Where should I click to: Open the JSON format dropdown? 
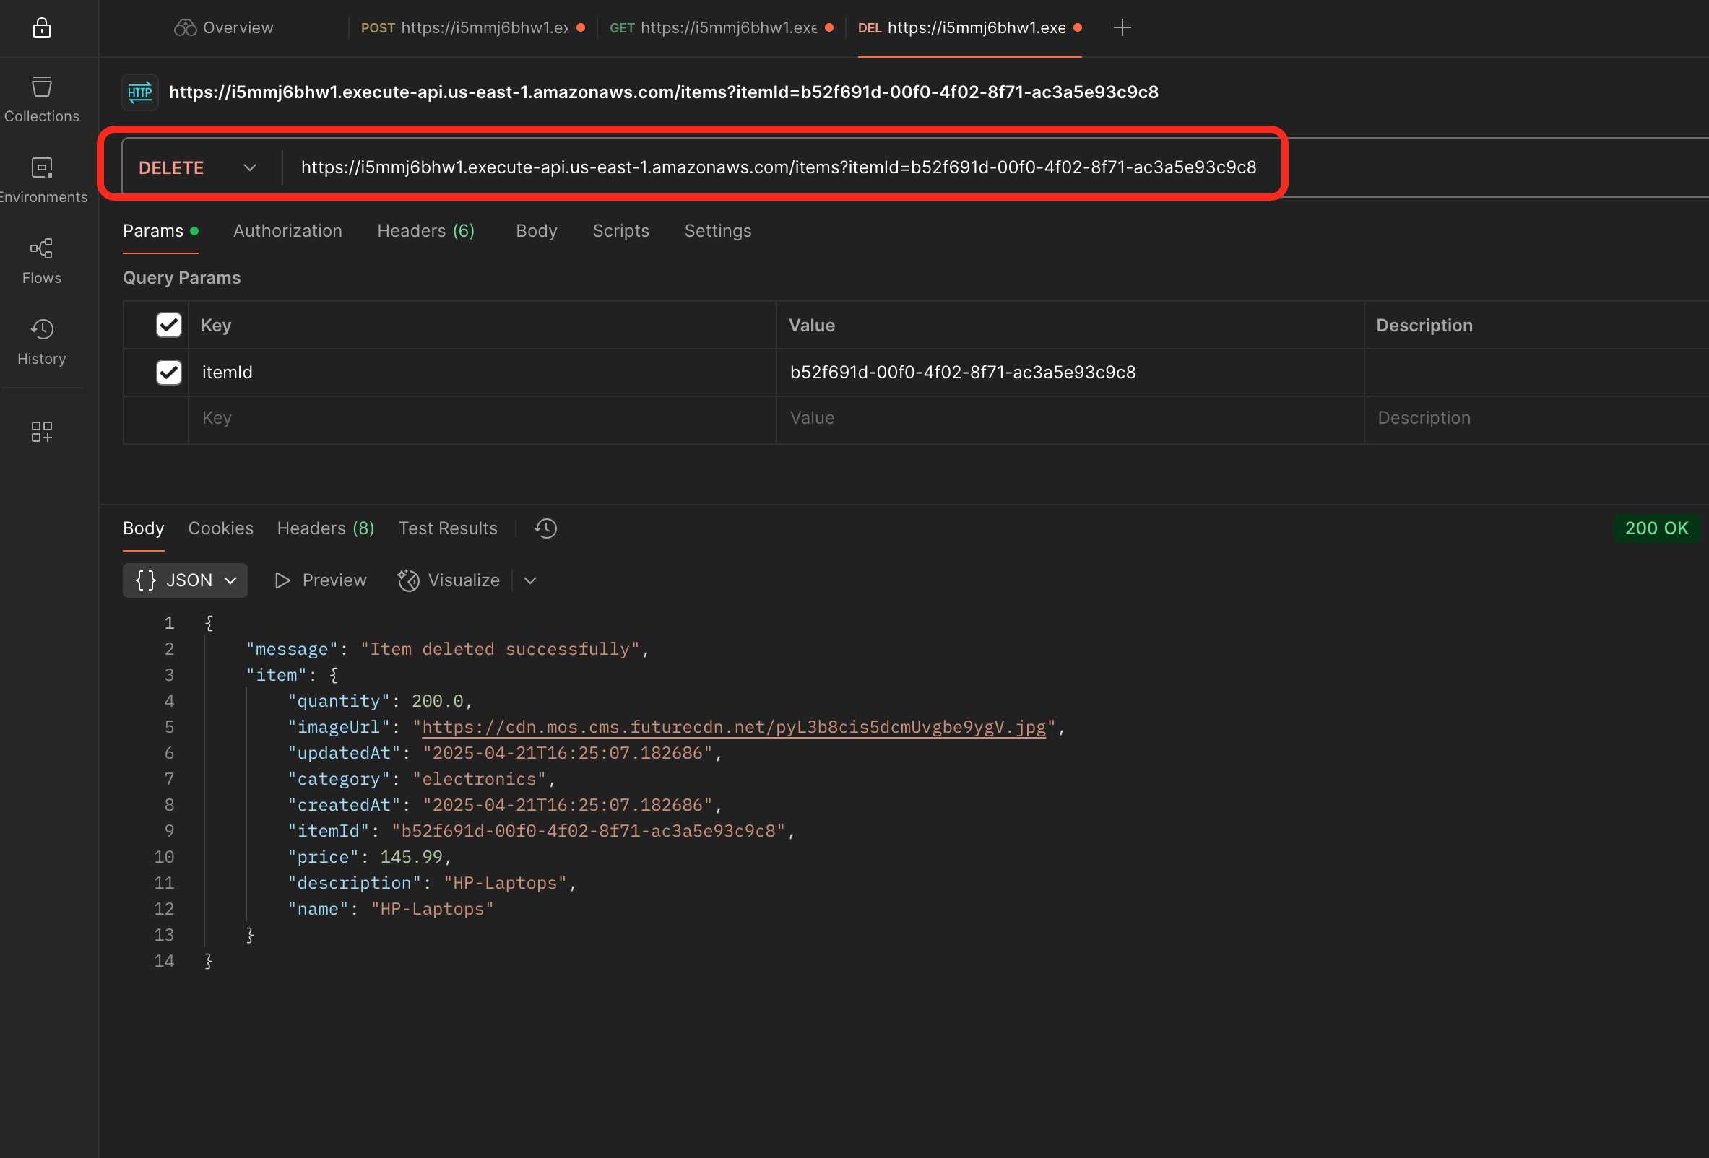186,580
